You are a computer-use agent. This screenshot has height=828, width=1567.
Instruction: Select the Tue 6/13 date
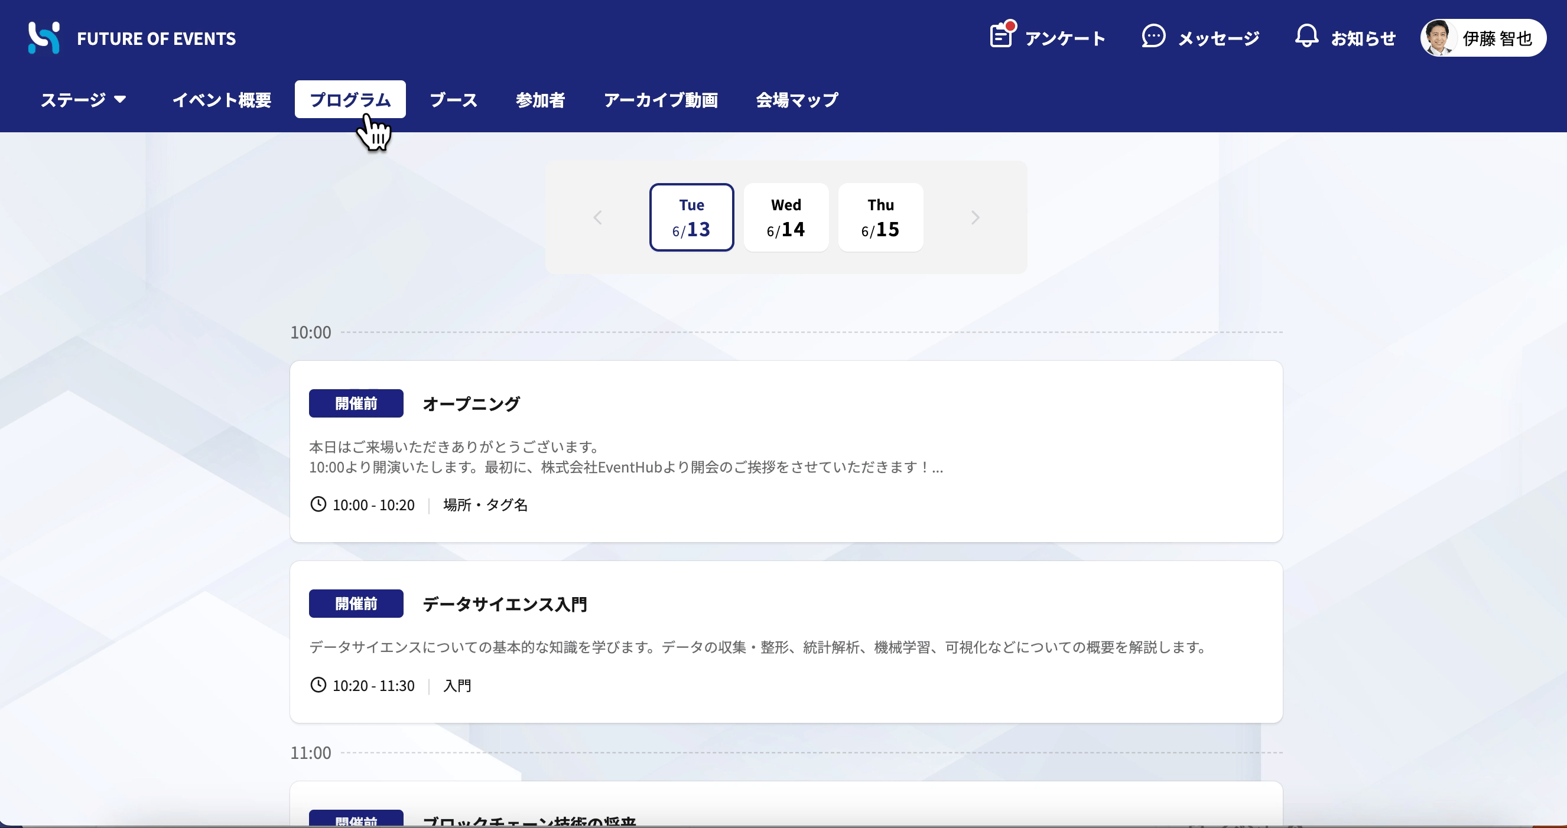[x=692, y=217]
